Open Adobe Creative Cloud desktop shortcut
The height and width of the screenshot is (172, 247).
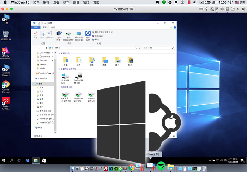6,104
